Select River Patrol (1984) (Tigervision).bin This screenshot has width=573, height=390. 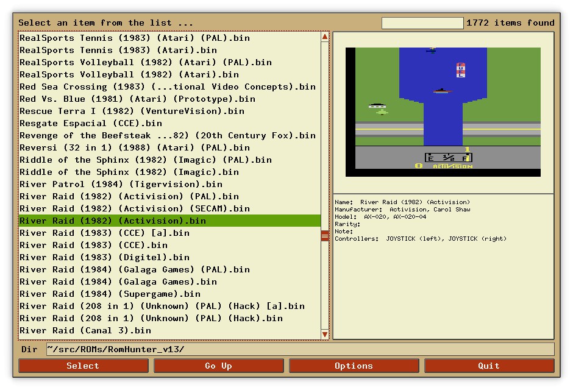(x=169, y=184)
